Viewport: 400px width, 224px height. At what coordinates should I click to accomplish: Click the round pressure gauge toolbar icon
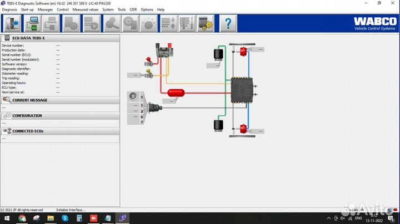tap(148, 23)
